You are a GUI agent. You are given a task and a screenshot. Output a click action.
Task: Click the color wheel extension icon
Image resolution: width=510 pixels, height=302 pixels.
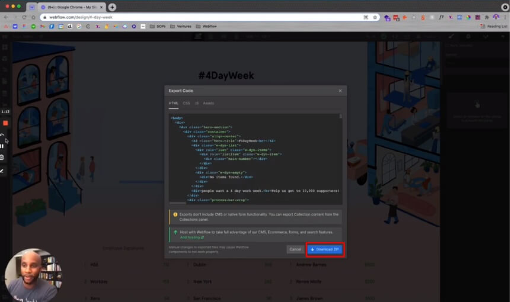pyautogui.click(x=468, y=18)
